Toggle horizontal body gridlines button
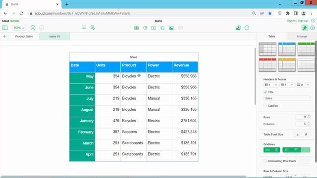Image resolution: width=317 pixels, height=178 pixels. [267, 150]
